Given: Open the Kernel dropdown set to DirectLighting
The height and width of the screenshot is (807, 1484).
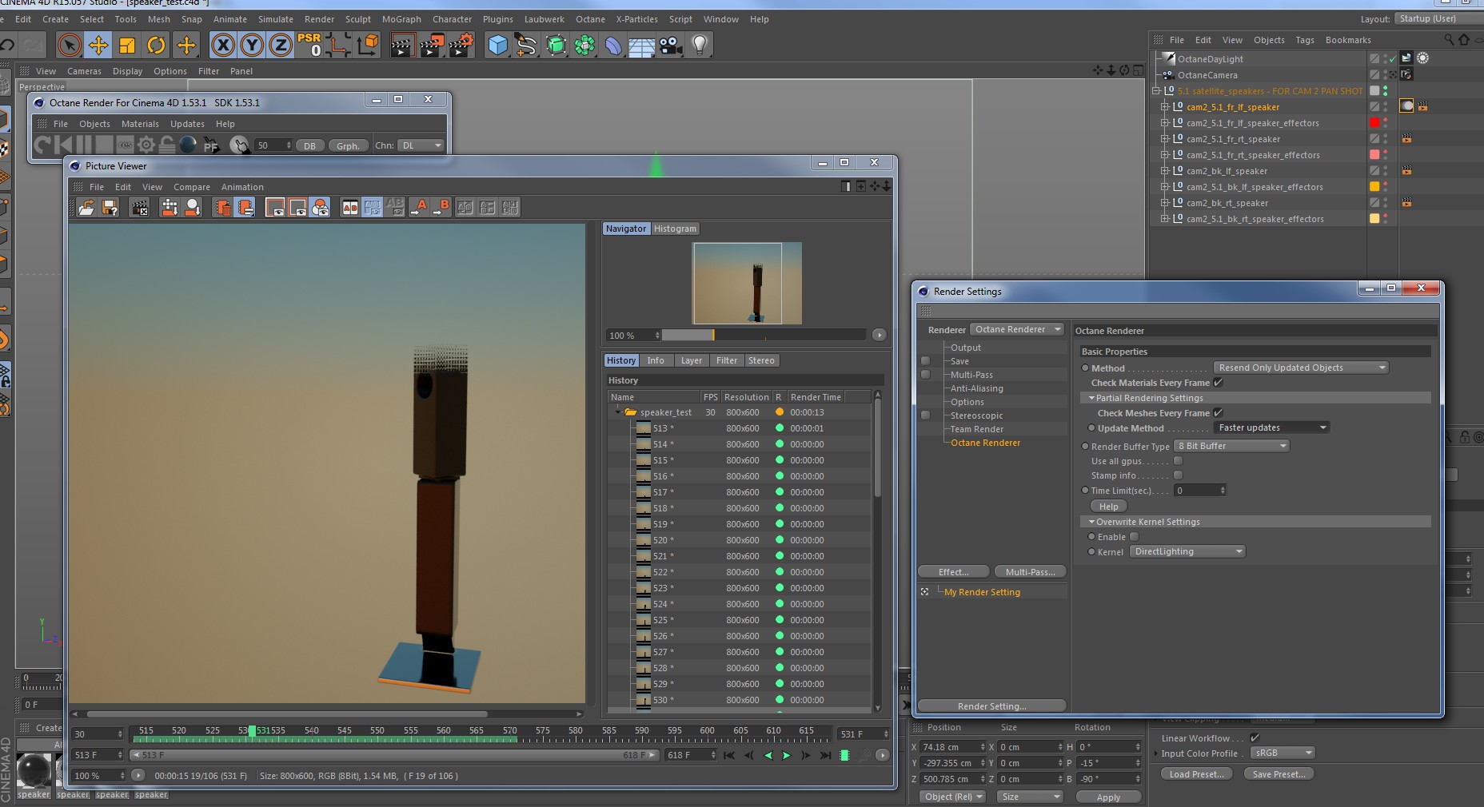Looking at the screenshot, I should 1187,551.
